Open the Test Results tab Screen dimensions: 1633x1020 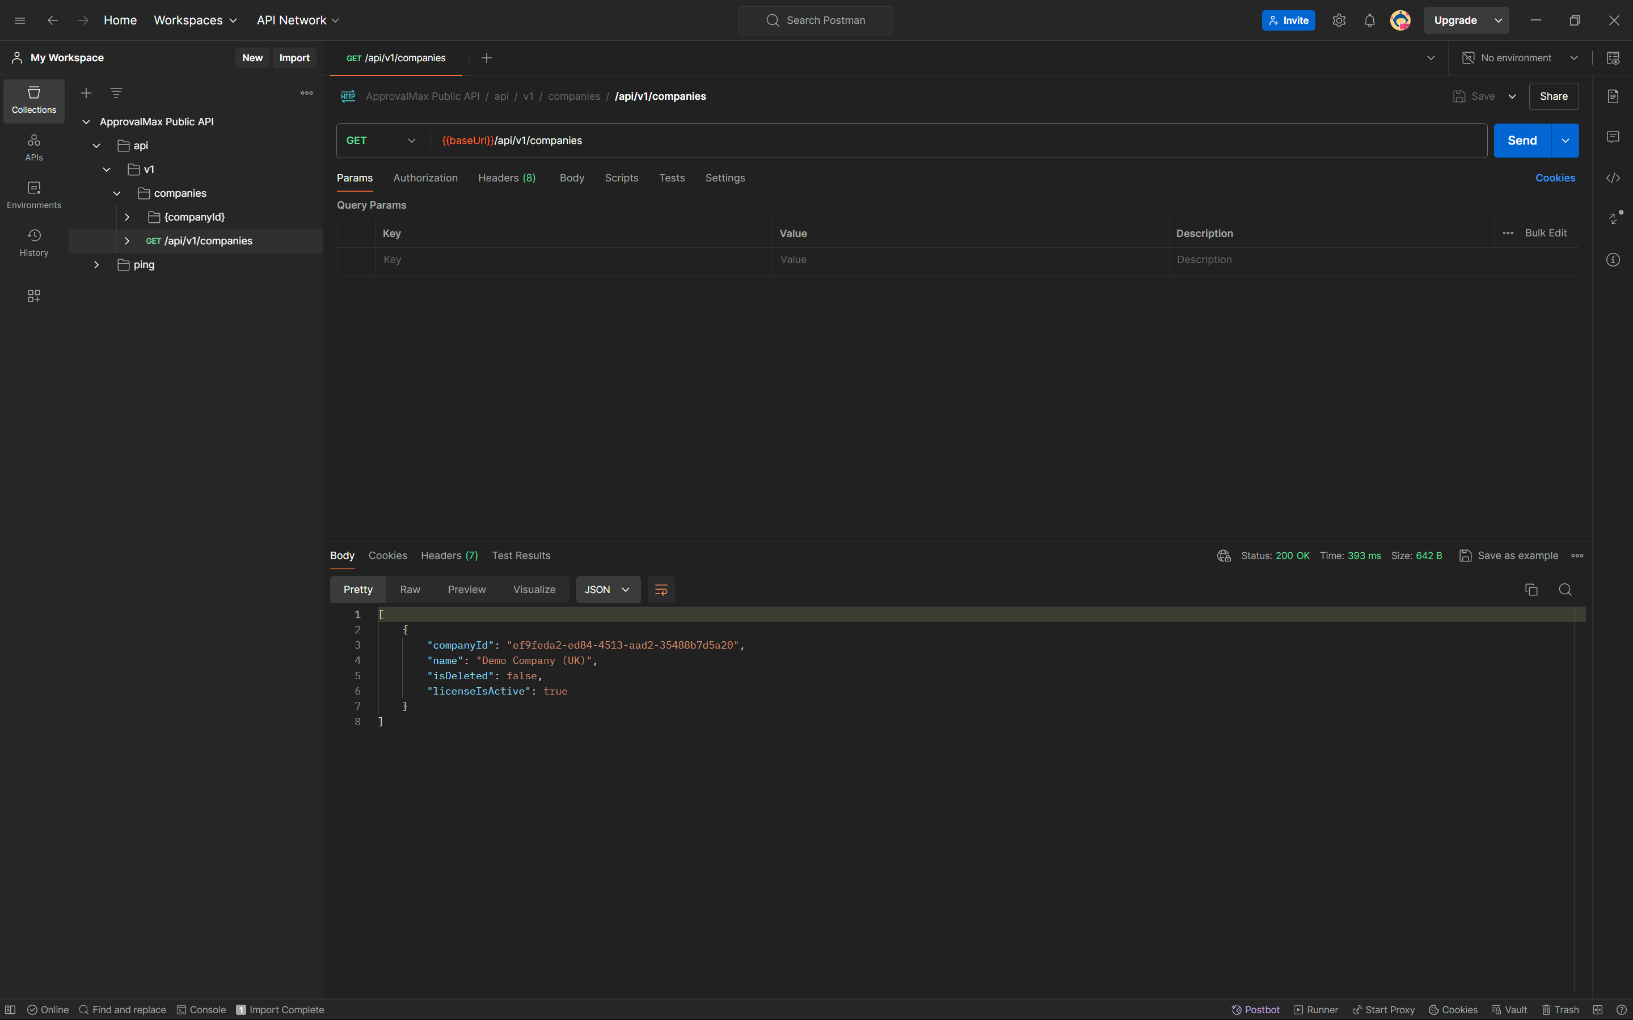point(521,556)
